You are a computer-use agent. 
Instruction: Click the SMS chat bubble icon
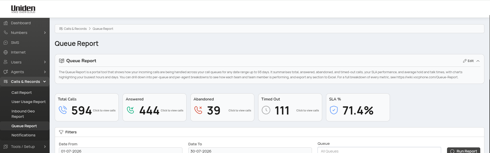(6, 43)
